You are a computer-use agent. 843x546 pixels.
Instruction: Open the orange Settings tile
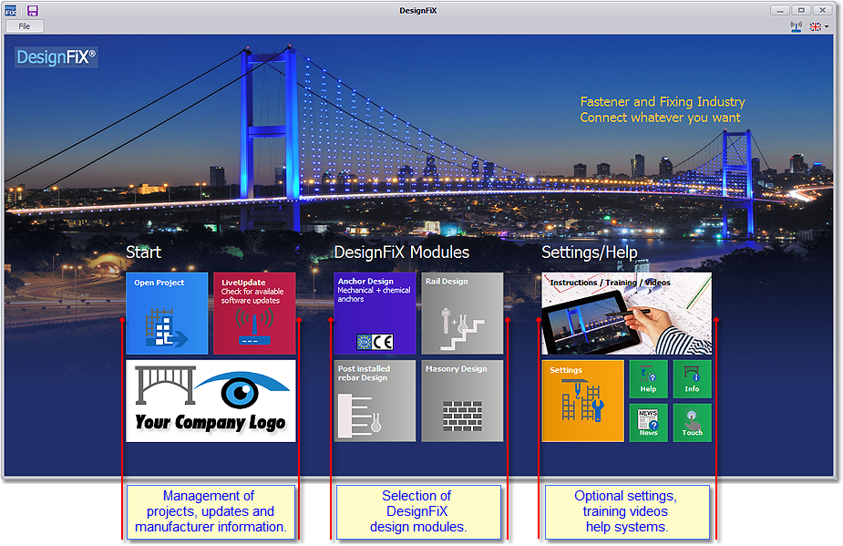coord(582,401)
